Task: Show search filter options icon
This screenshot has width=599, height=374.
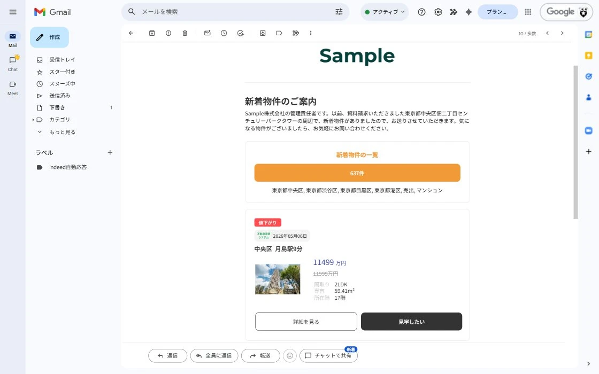Action: pos(339,12)
